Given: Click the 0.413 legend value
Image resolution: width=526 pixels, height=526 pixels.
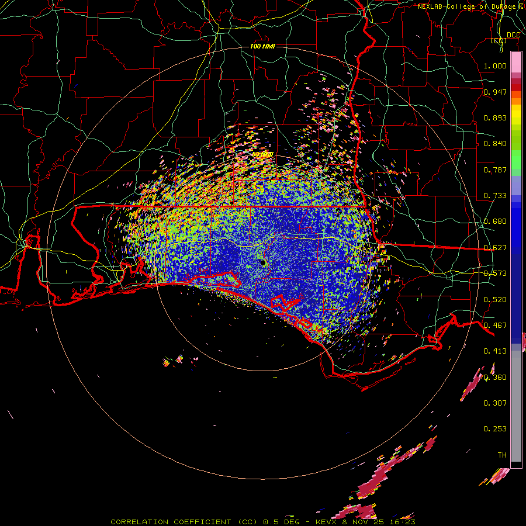Looking at the screenshot, I should 495,351.
